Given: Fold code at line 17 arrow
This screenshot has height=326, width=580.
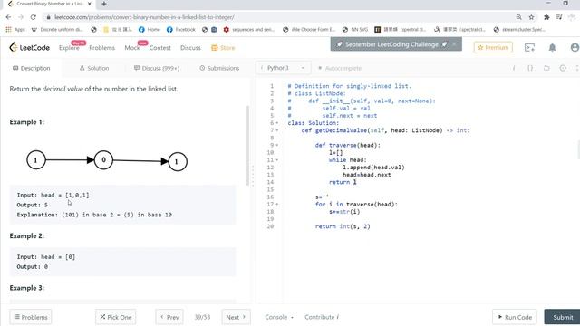Looking at the screenshot, I should point(277,205).
